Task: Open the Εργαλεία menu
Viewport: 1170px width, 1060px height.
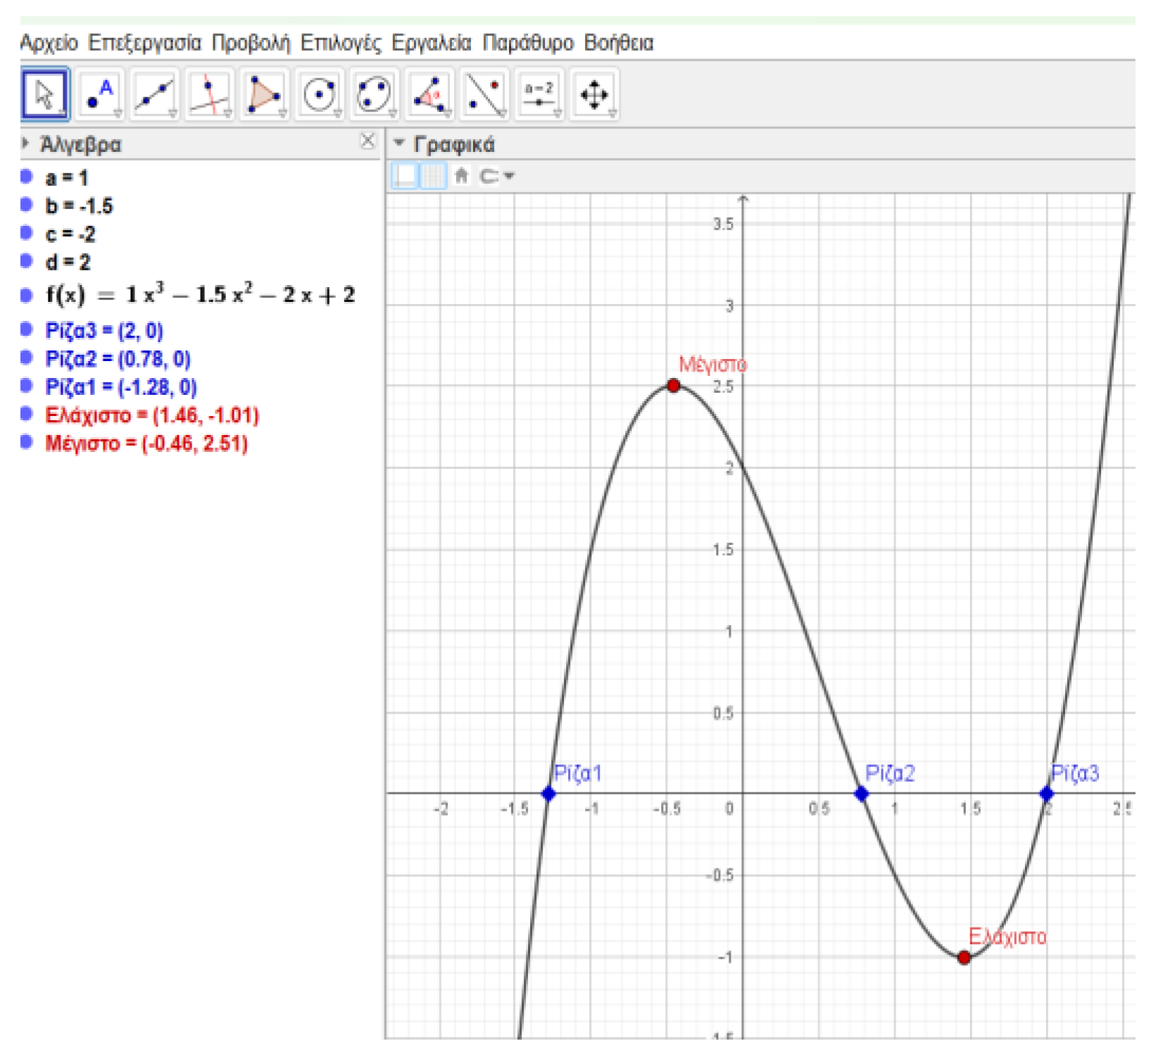Action: [431, 43]
